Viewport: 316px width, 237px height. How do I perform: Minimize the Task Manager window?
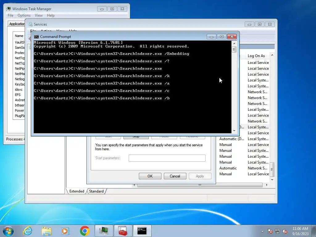click(x=102, y=9)
